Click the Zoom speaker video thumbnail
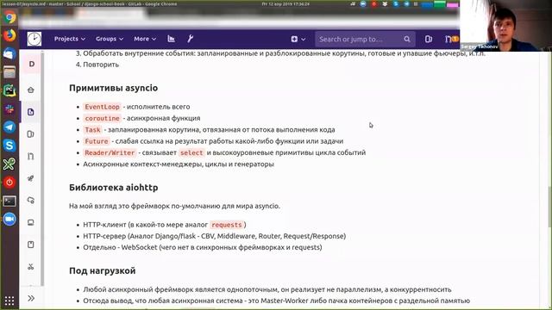552x310 pixels. [505, 25]
